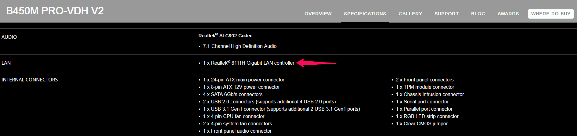This screenshot has width=577, height=136.
Task: Click the Realtek ALC892 Codec heading
Action: (x=225, y=36)
